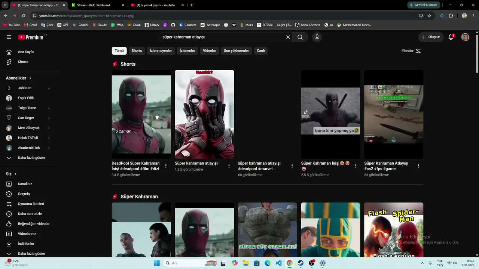Open options menu for Süper Kahraman İnişi short

click(x=355, y=166)
